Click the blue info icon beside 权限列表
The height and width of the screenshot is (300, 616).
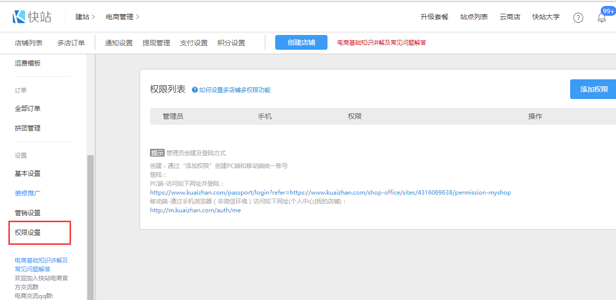click(195, 90)
